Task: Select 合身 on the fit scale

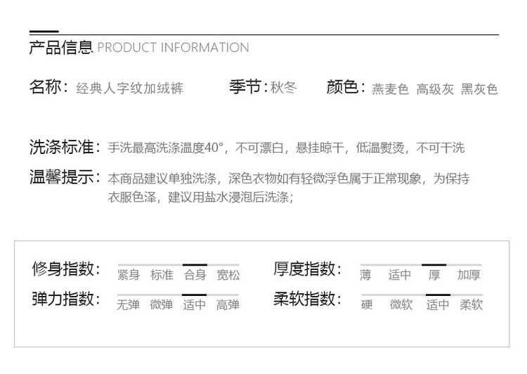Action: (x=195, y=275)
